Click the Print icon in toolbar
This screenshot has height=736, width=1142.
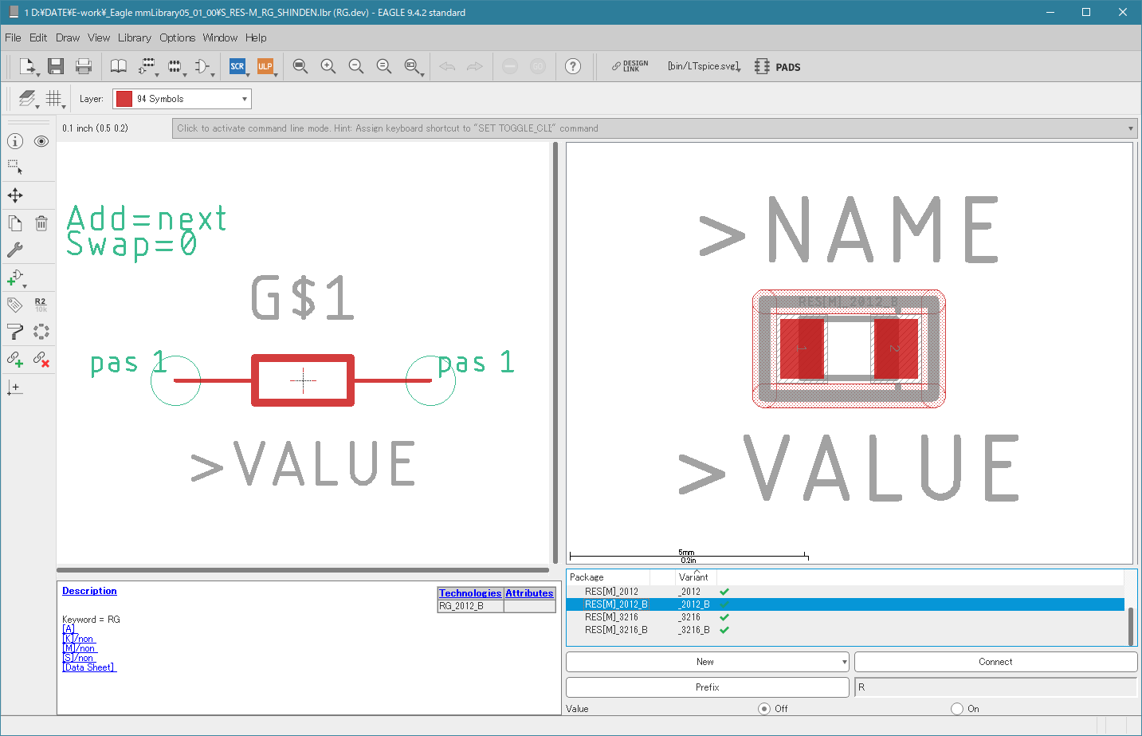[x=83, y=66]
